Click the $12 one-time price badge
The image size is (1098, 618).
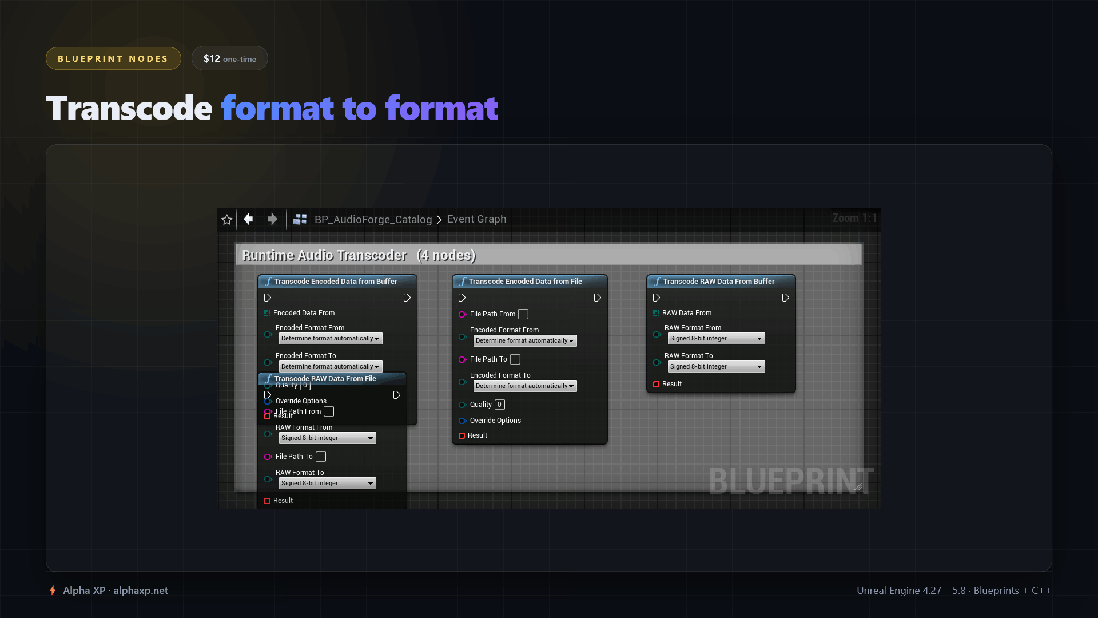pyautogui.click(x=230, y=58)
